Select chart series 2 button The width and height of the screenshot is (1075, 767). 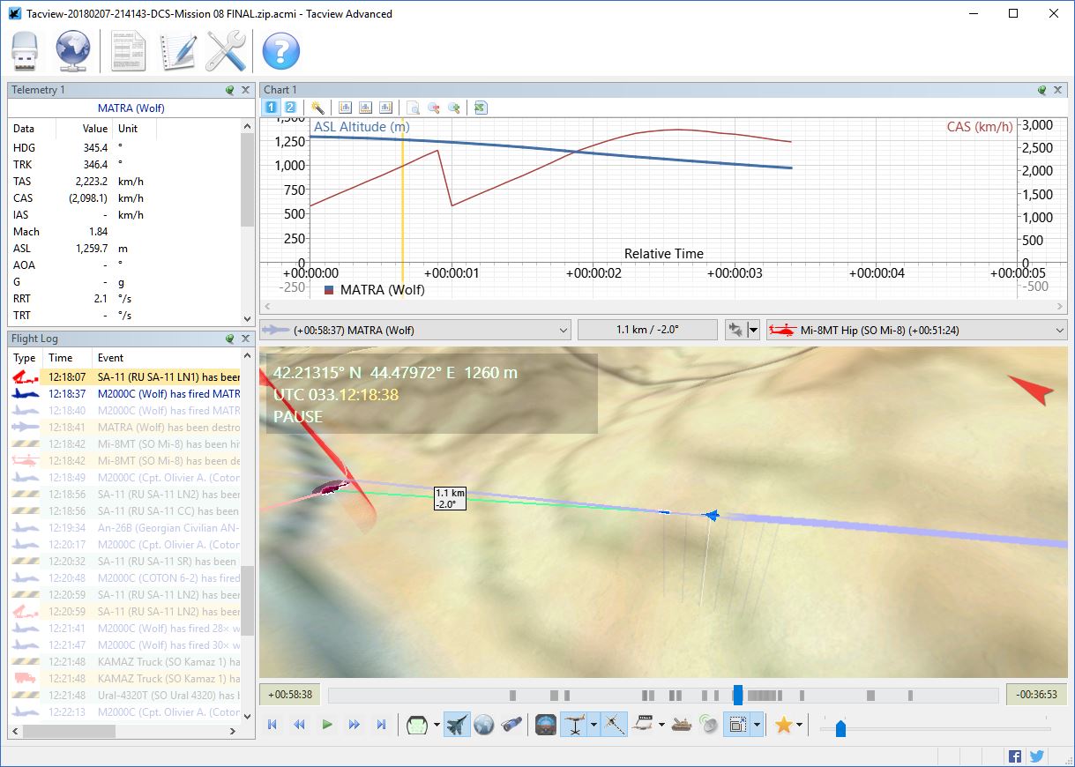[290, 108]
